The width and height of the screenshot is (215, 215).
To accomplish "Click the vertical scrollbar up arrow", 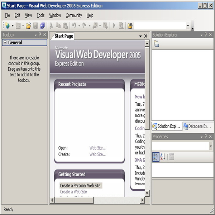I will [x=147, y=43].
